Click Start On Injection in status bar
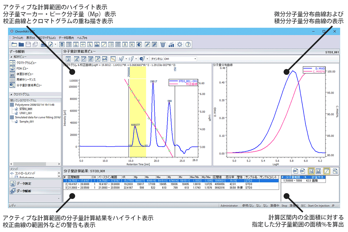The height and width of the screenshot is (232, 348). point(319,206)
